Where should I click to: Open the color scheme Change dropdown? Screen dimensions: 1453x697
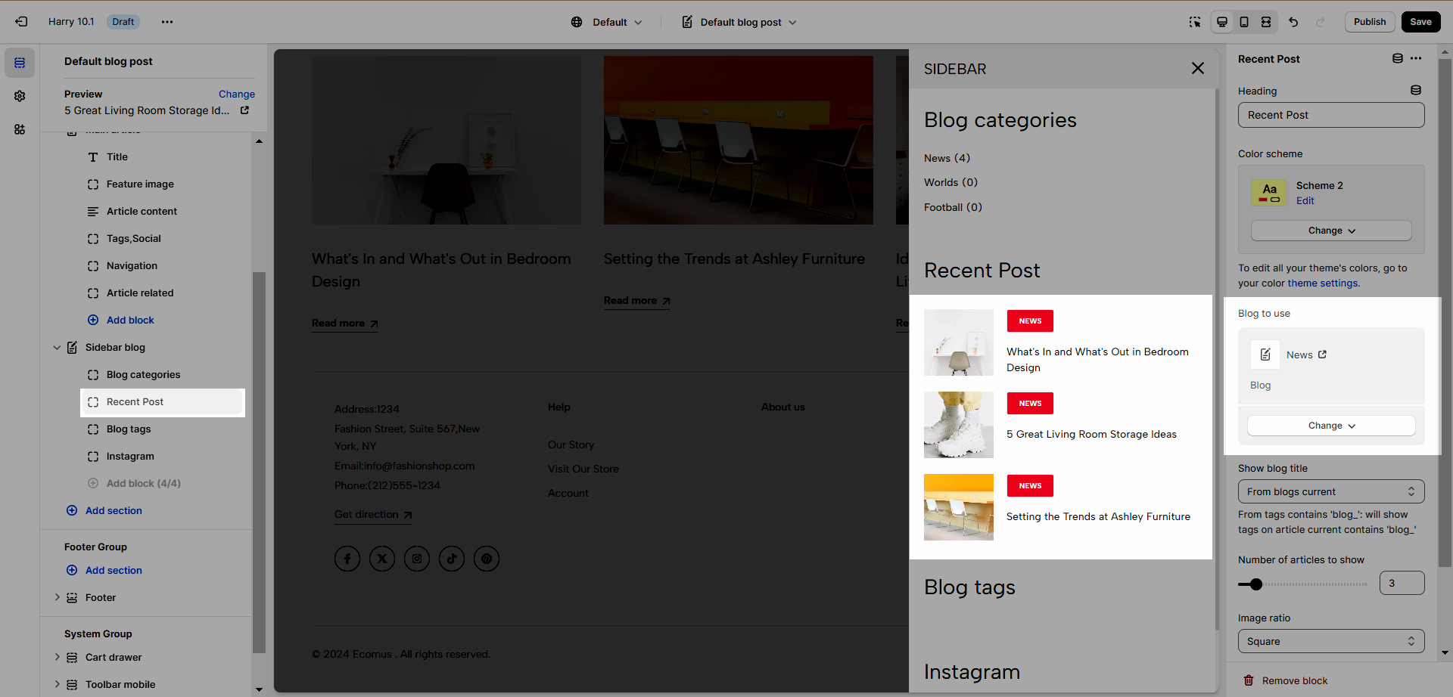click(x=1331, y=231)
